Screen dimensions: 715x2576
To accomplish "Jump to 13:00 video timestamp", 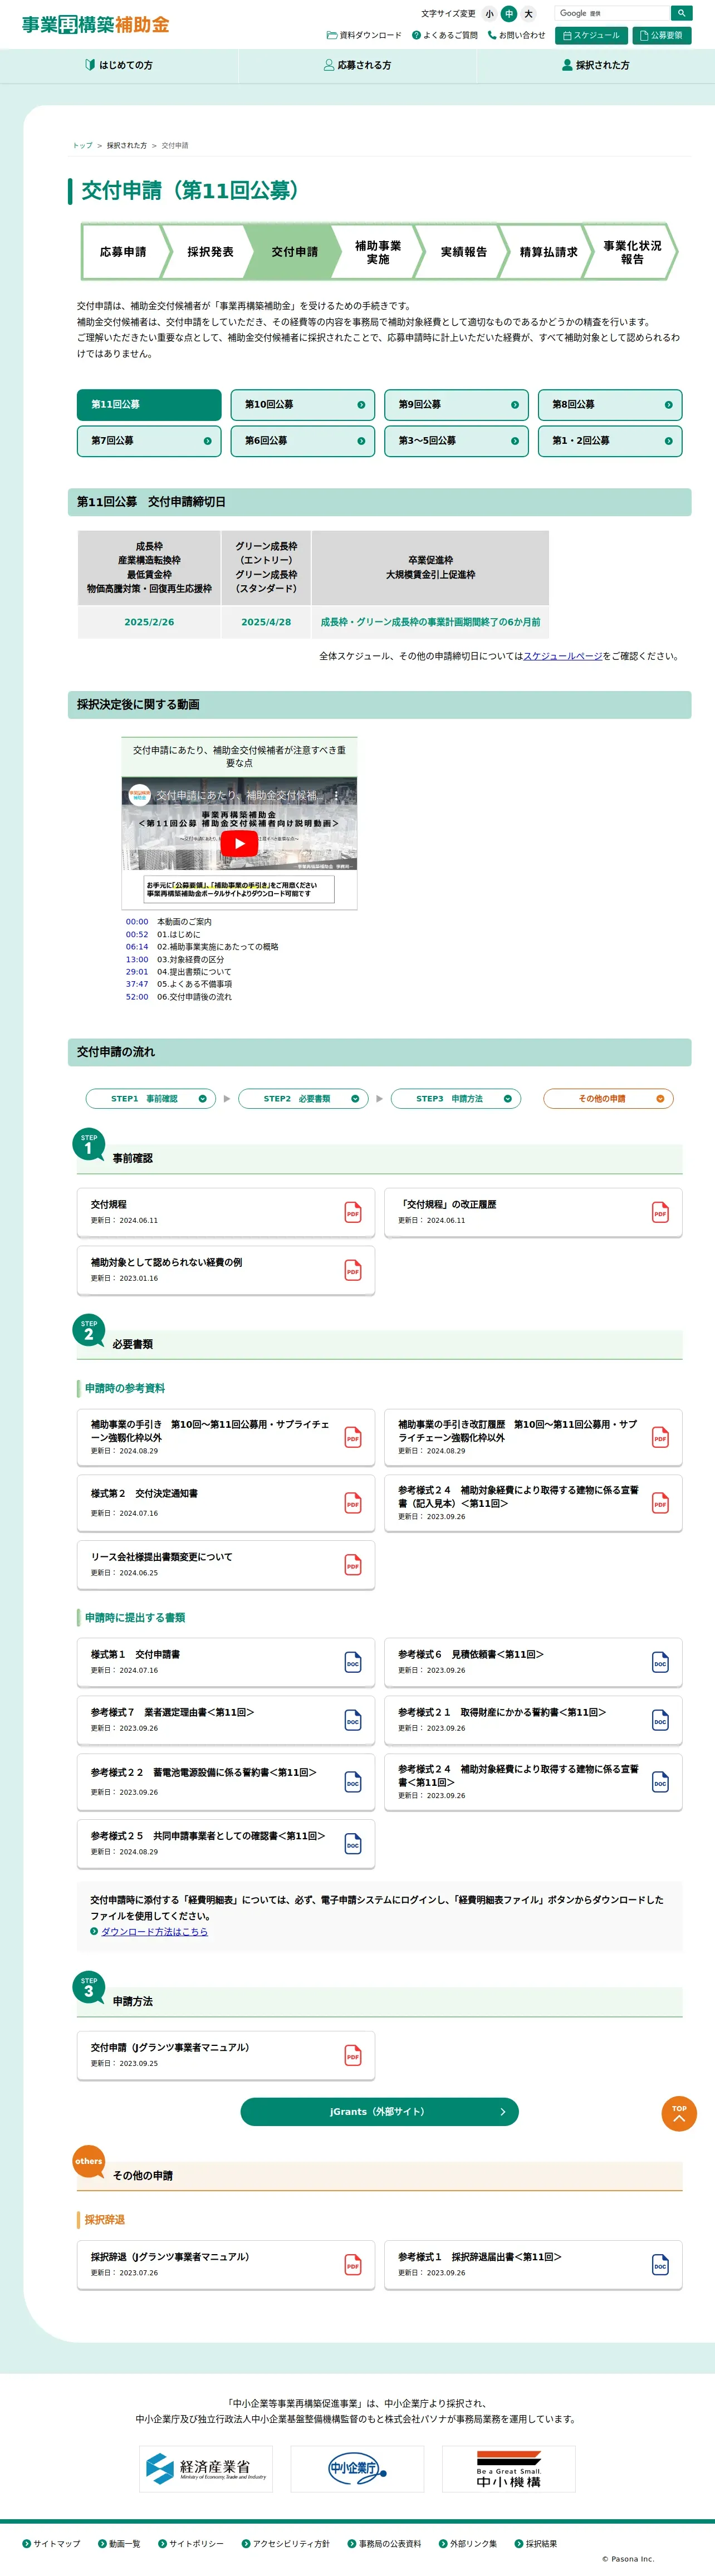I will coord(137,959).
